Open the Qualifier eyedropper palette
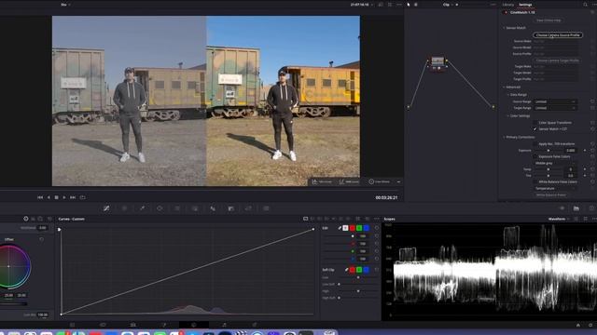The height and width of the screenshot is (335, 597). tap(142, 208)
